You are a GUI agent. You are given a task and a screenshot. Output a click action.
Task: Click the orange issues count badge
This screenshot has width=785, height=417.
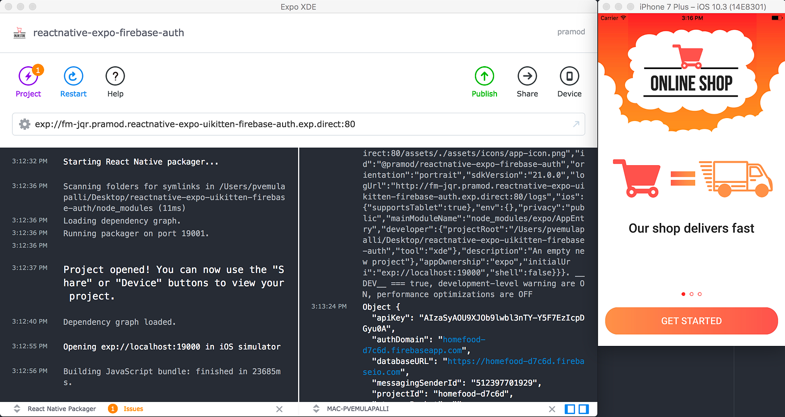coord(113,409)
